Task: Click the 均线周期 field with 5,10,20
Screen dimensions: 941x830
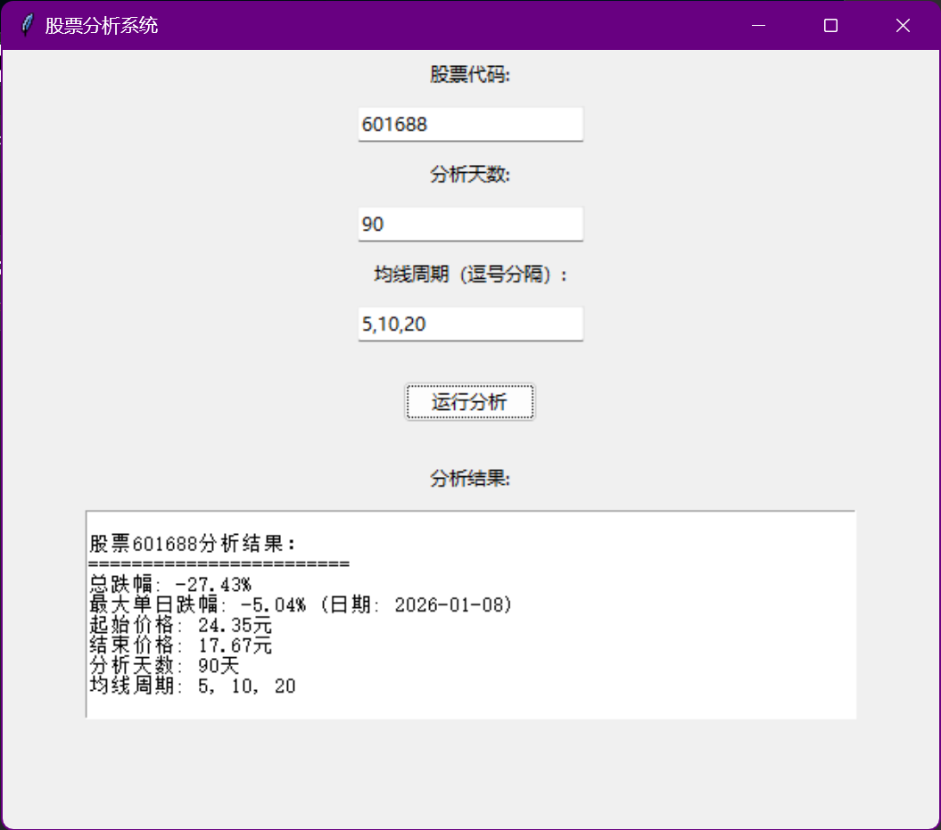Action: [471, 324]
